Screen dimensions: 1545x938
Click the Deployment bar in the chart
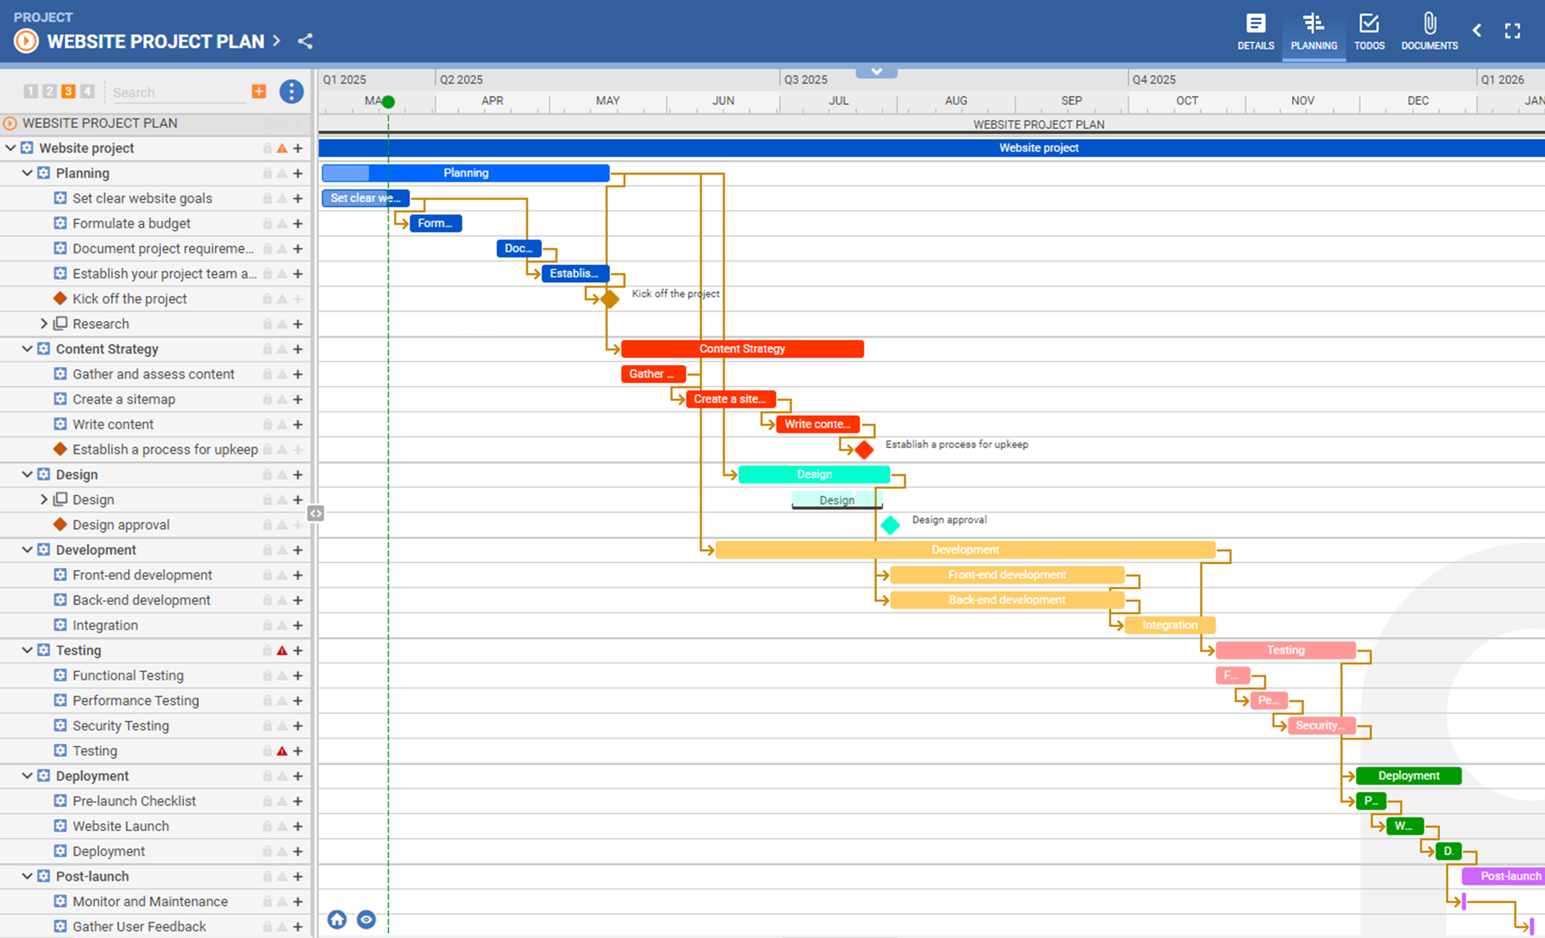tap(1408, 776)
